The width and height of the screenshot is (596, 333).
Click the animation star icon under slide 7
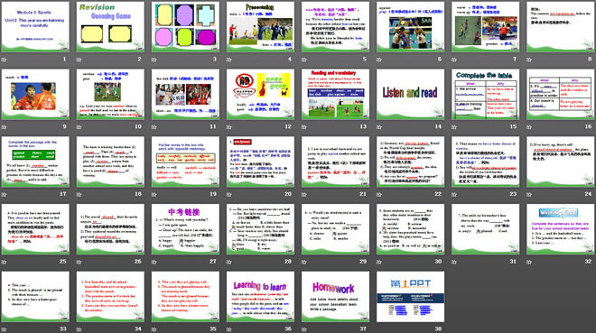point(454,60)
